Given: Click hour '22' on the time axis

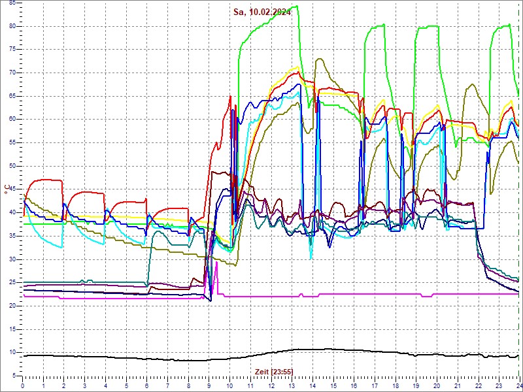Looking at the screenshot, I should click(x=479, y=385).
